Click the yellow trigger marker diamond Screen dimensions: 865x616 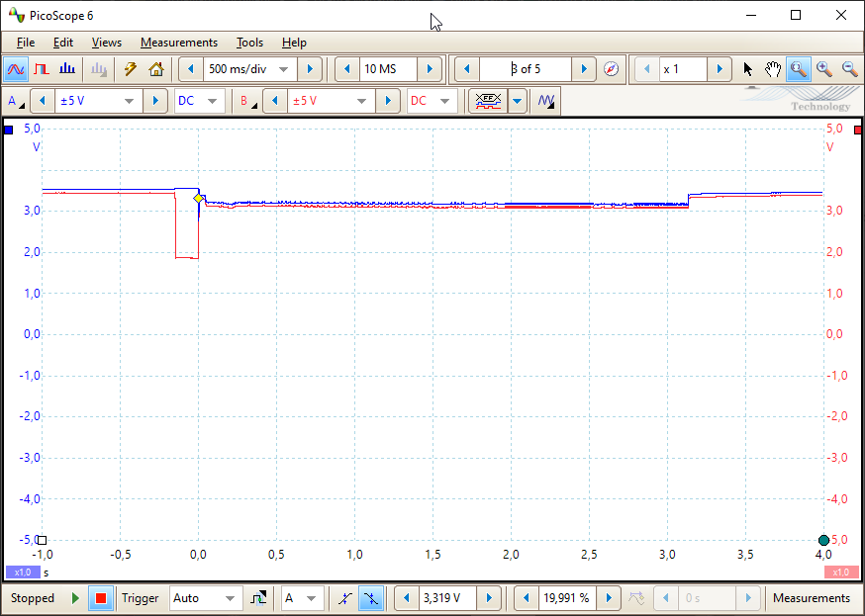point(198,199)
